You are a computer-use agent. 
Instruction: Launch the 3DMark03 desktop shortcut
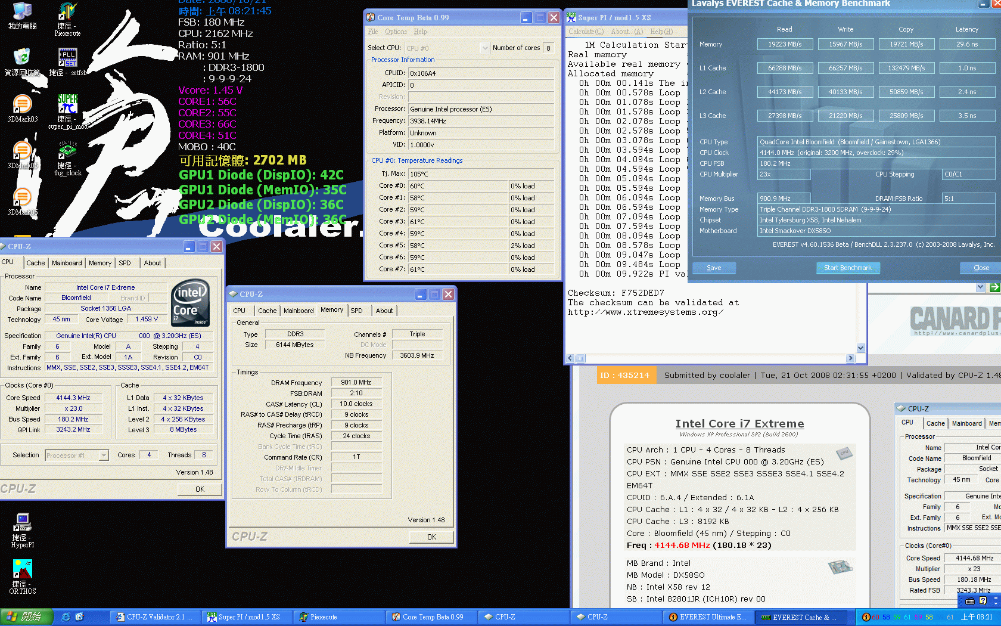22,104
